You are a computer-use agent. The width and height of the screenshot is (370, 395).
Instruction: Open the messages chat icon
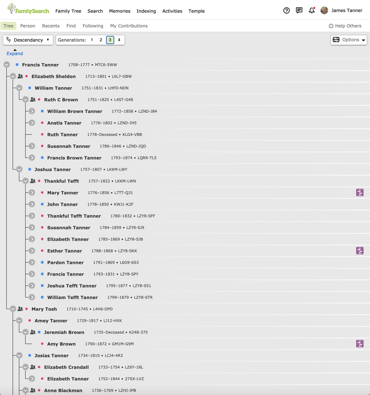tap(299, 11)
